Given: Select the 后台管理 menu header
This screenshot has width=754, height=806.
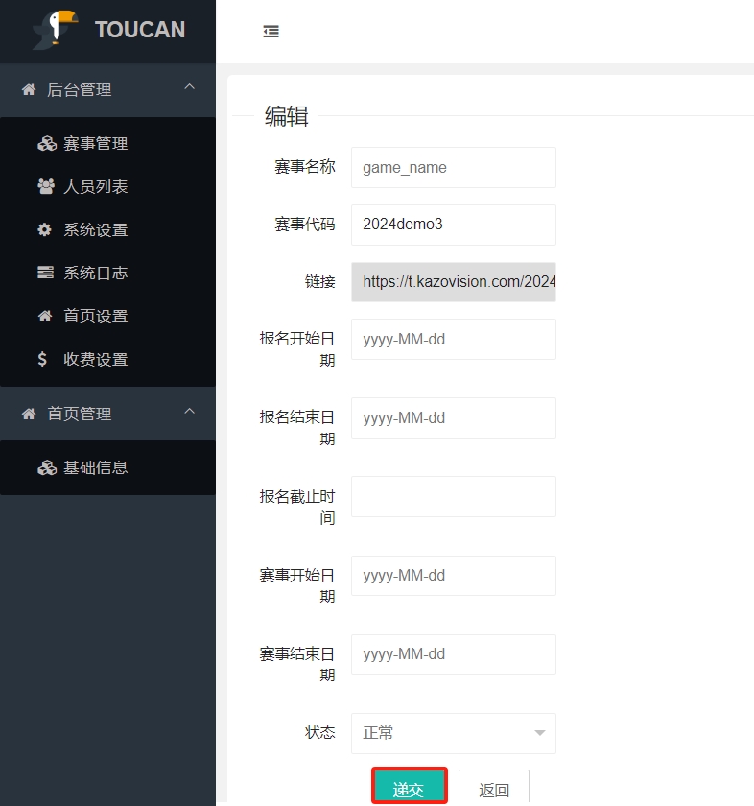Looking at the screenshot, I should pyautogui.click(x=80, y=90).
